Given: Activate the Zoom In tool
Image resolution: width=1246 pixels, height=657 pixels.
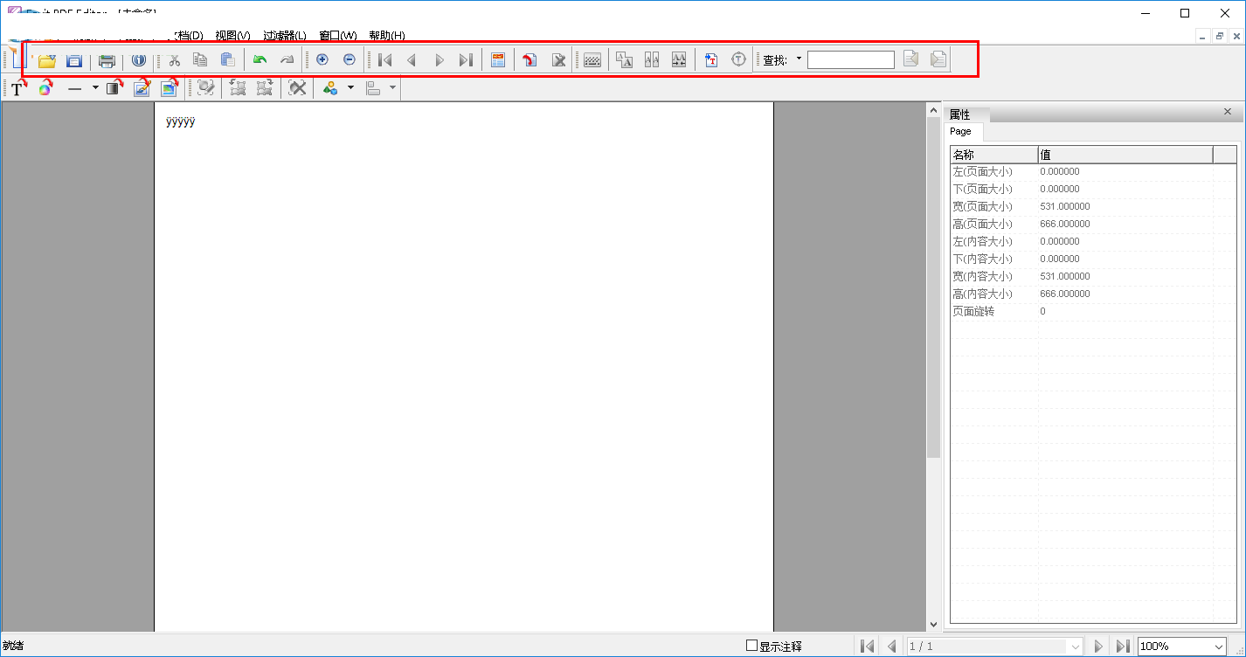Looking at the screenshot, I should (x=322, y=59).
